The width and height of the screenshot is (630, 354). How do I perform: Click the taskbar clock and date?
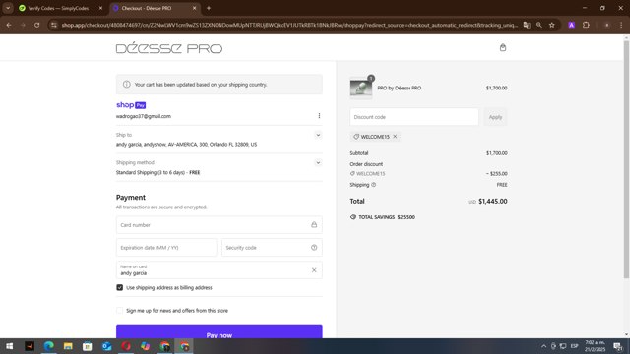click(595, 346)
